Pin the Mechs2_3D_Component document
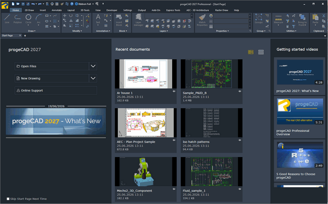The image size is (328, 204). point(174,189)
